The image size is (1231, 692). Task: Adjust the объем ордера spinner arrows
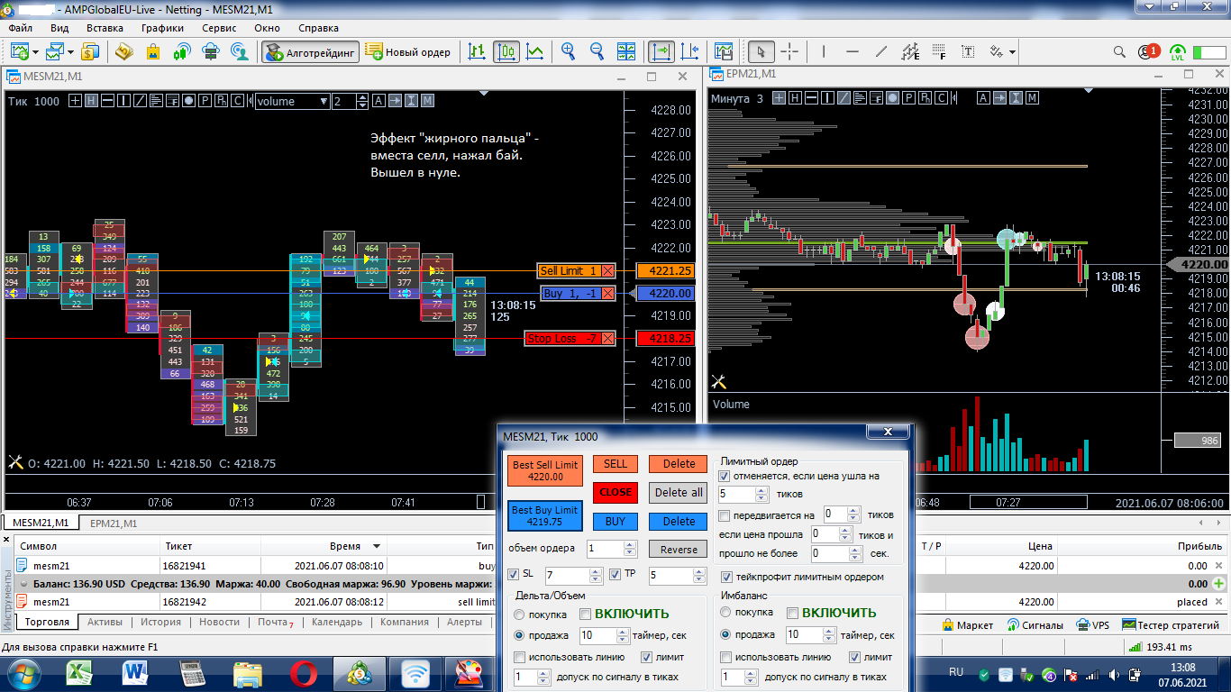[x=630, y=548]
